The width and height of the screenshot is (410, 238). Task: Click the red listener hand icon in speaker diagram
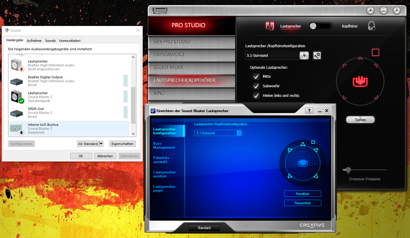[x=360, y=81]
